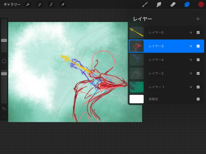Activate the Transform arrow tool

63,5
